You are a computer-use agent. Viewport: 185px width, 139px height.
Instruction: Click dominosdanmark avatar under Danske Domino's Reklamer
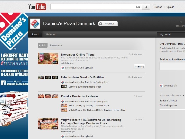pyautogui.click(x=63, y=101)
